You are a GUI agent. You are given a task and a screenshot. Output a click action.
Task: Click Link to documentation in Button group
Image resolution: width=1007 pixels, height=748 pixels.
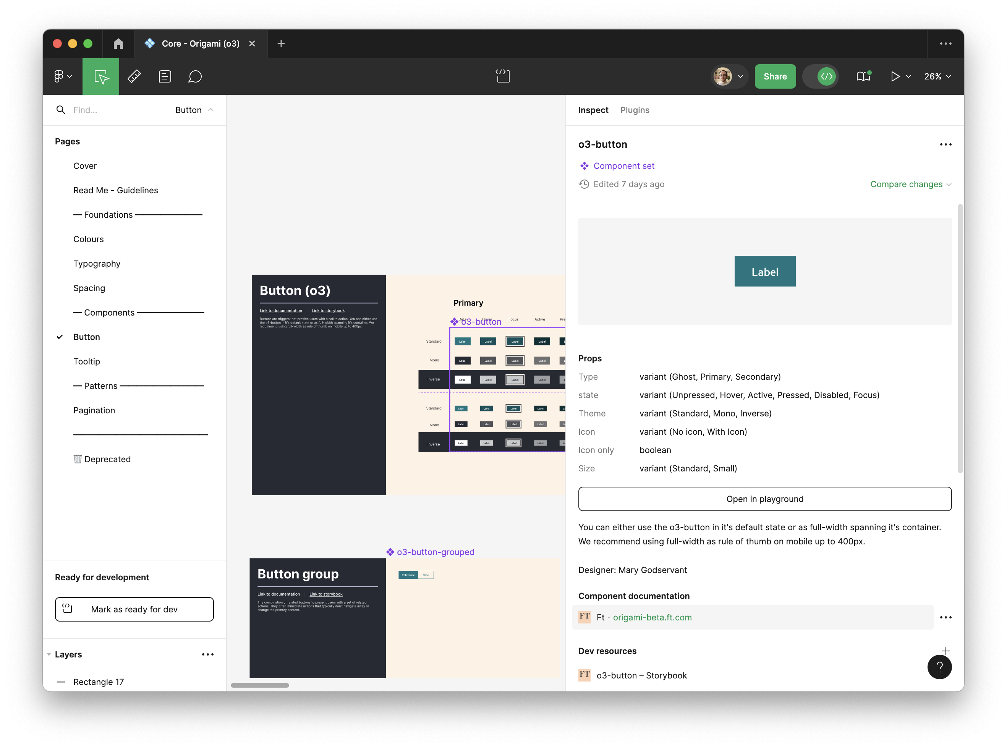(x=278, y=594)
